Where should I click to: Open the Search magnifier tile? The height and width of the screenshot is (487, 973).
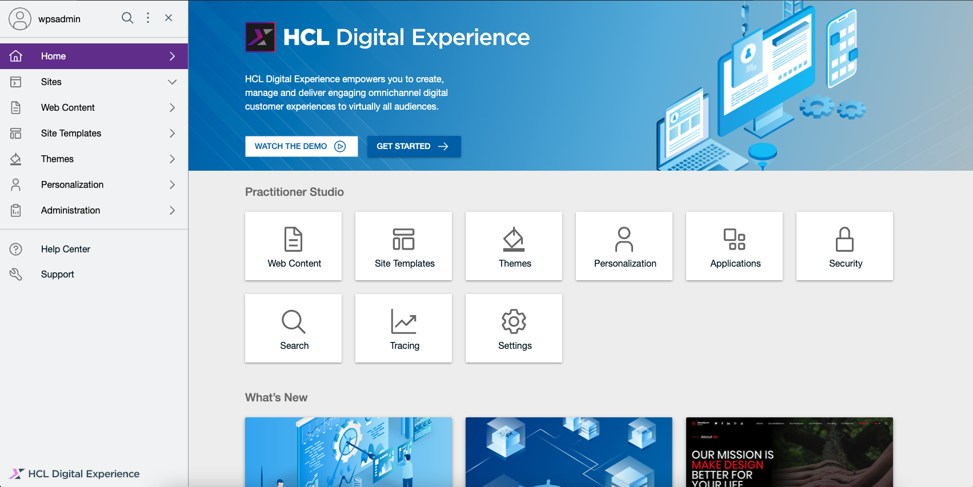tap(294, 328)
